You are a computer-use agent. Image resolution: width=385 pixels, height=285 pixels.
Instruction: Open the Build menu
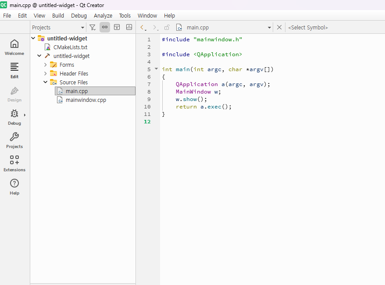[58, 15]
